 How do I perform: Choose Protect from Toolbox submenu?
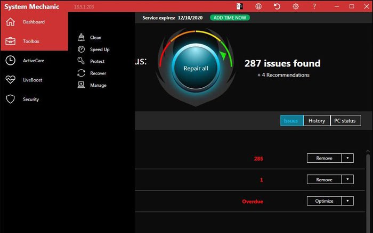[98, 61]
